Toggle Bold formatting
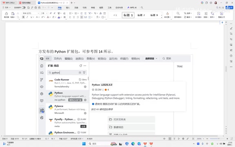Screen dimensions: 235x147 pyautogui.click(x=23, y=17)
